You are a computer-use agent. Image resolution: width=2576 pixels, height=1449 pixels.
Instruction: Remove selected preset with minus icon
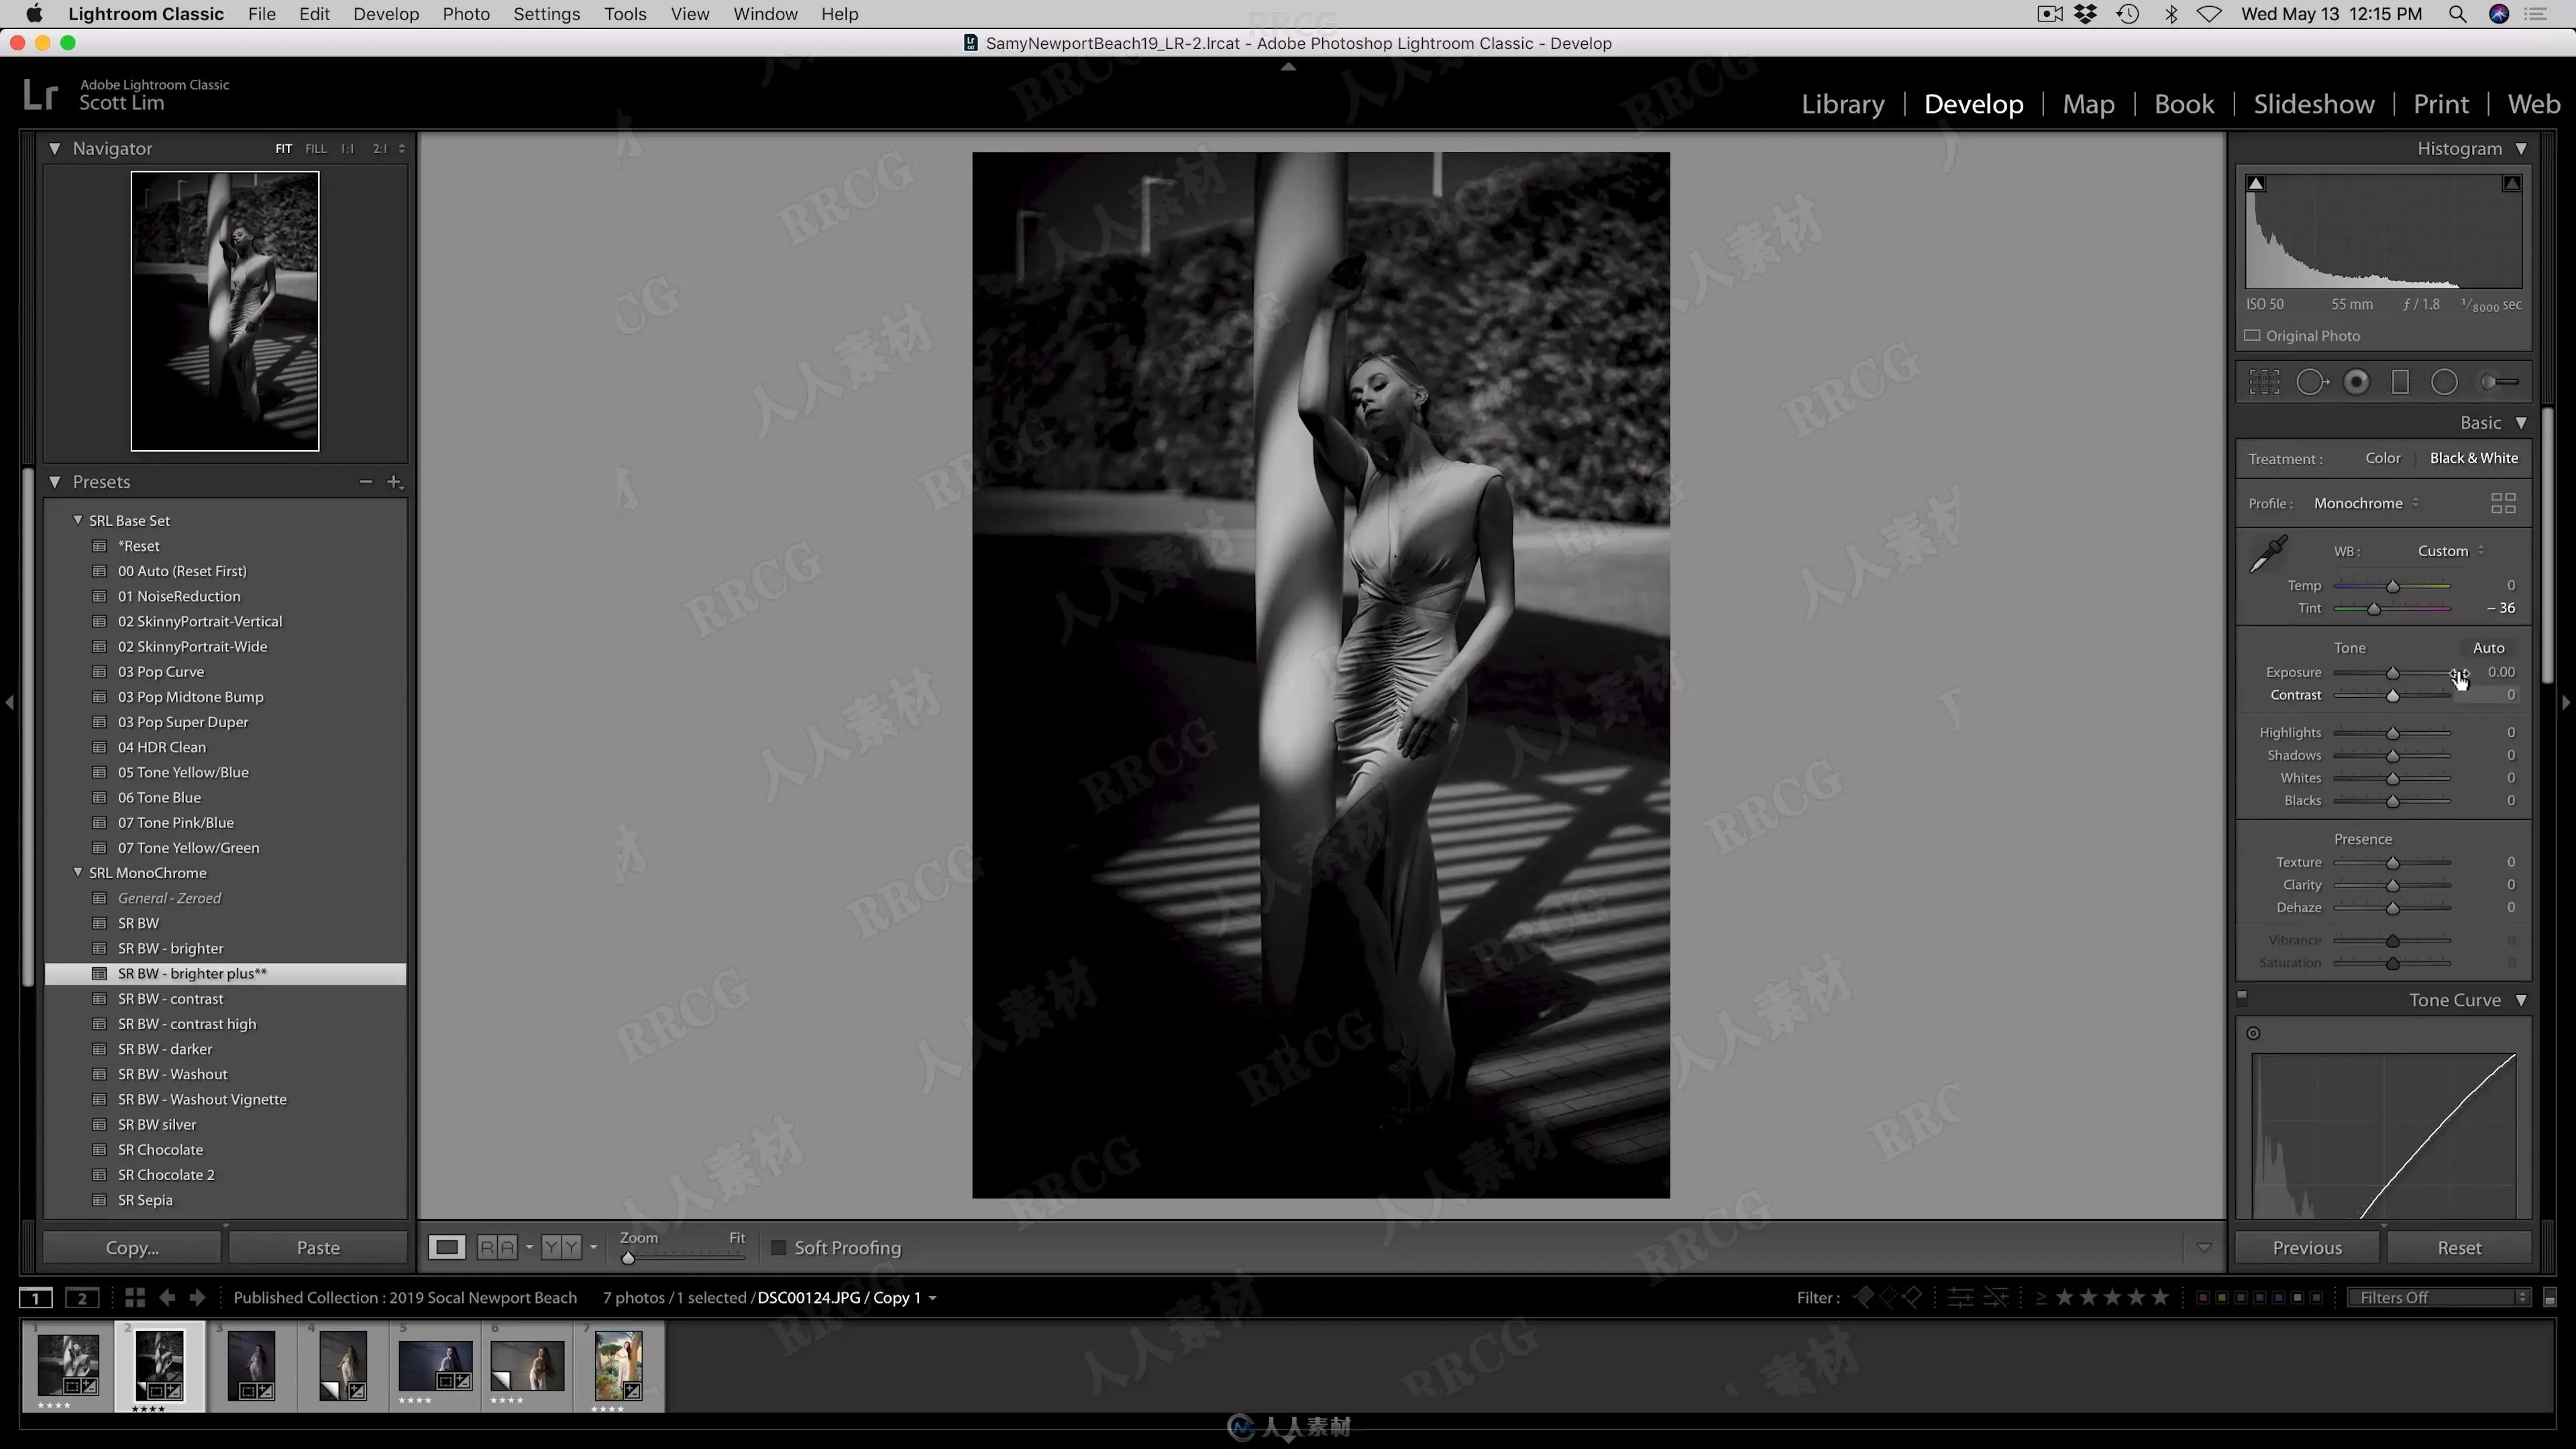[x=366, y=482]
